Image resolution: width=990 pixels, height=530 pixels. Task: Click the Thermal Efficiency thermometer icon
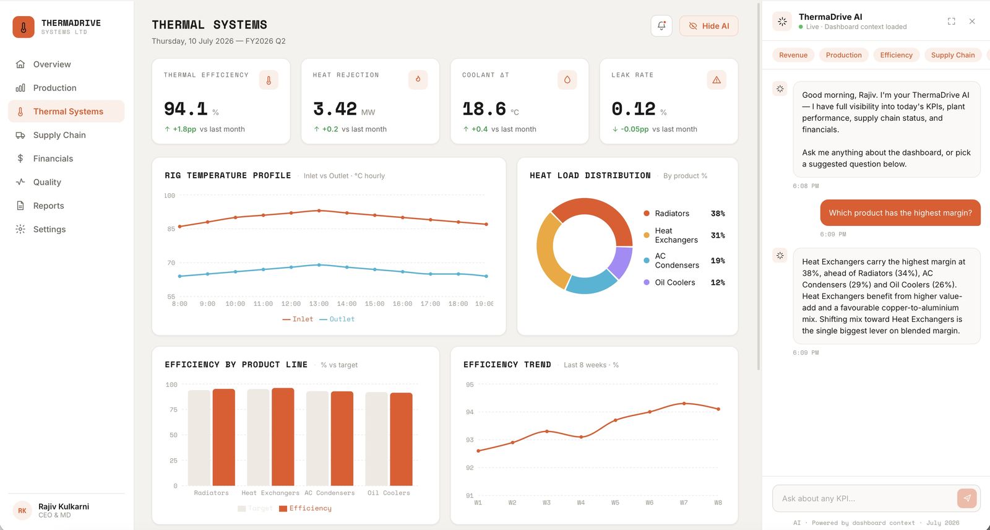coord(269,80)
